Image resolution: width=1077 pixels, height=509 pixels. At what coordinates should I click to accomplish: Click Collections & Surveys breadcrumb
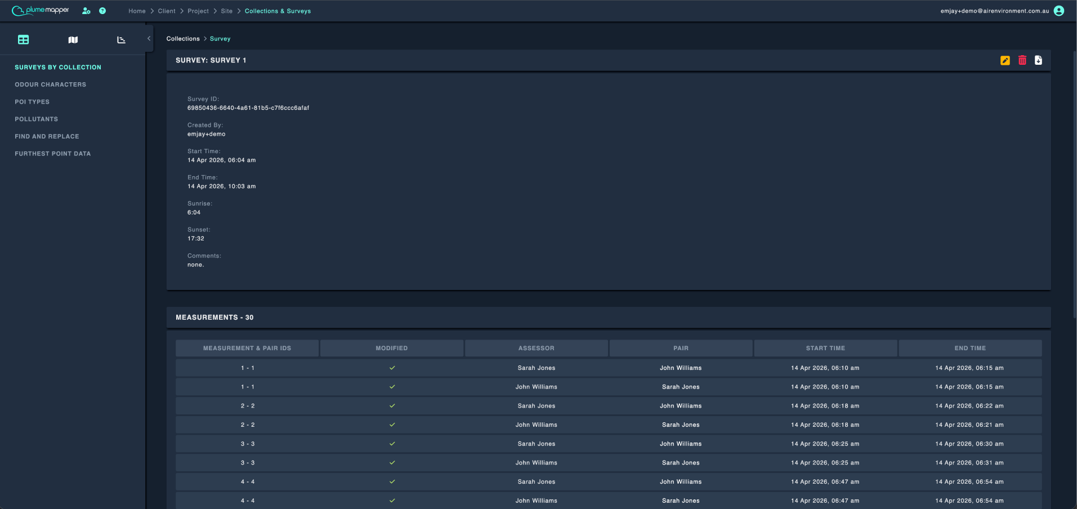pyautogui.click(x=278, y=11)
